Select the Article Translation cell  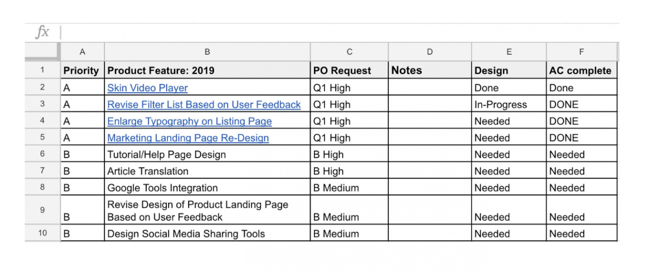point(207,171)
